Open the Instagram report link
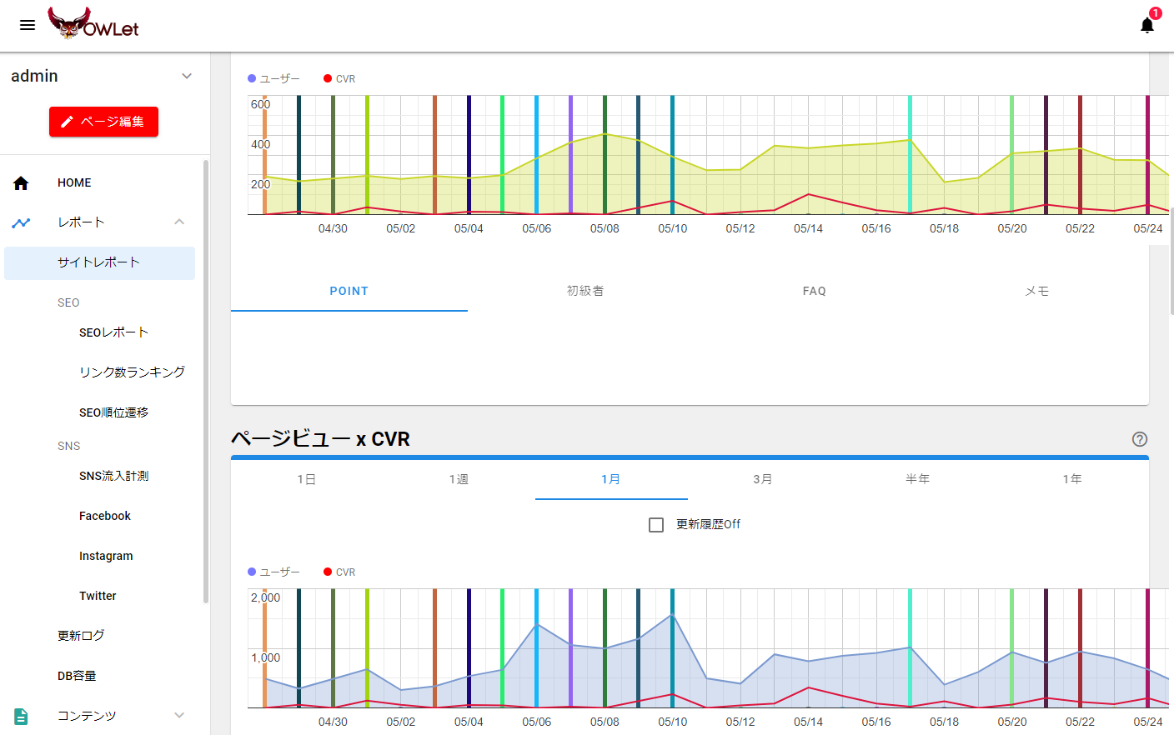 click(106, 556)
